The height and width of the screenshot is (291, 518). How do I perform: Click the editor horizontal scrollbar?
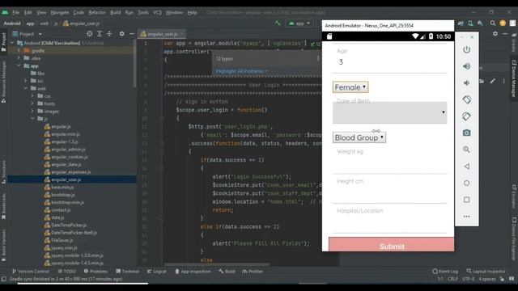point(217,264)
